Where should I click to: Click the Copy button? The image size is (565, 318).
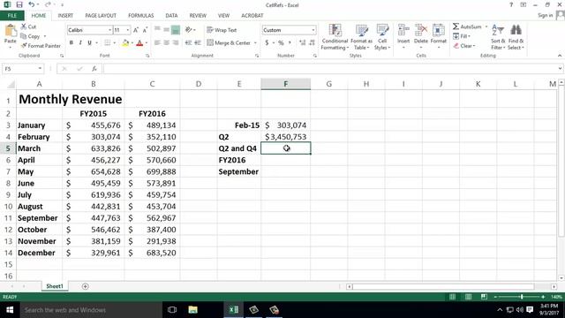(31, 36)
